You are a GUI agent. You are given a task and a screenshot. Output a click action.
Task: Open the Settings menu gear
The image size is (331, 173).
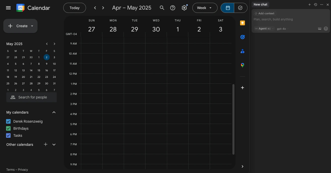tap(184, 8)
